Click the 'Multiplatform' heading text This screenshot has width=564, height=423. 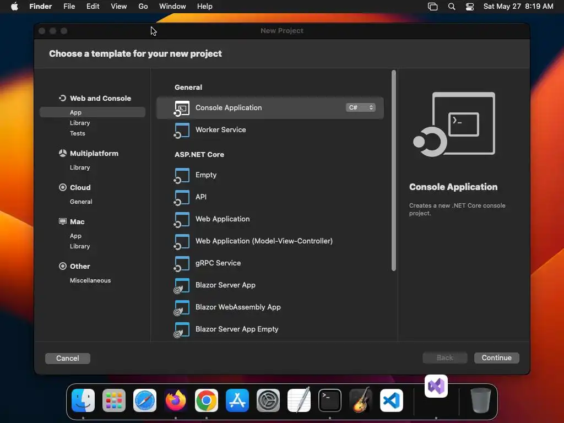94,153
